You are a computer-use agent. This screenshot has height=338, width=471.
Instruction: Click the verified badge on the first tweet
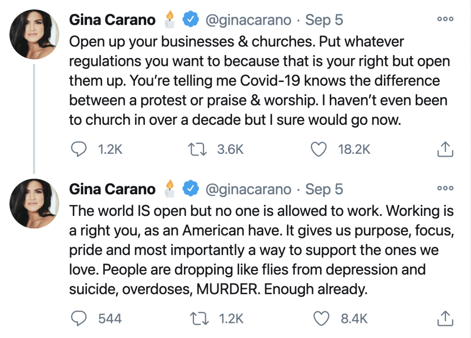click(x=191, y=19)
